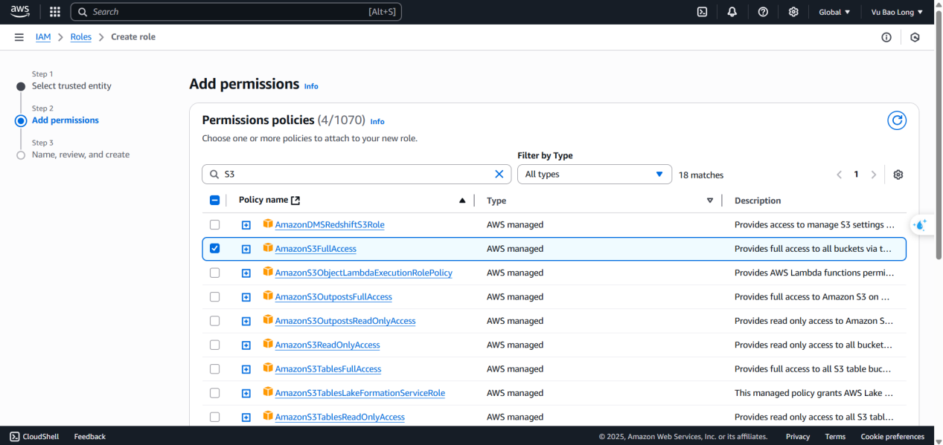Expand the AmazonDMSRedshiftS3Role policy details

tap(246, 225)
